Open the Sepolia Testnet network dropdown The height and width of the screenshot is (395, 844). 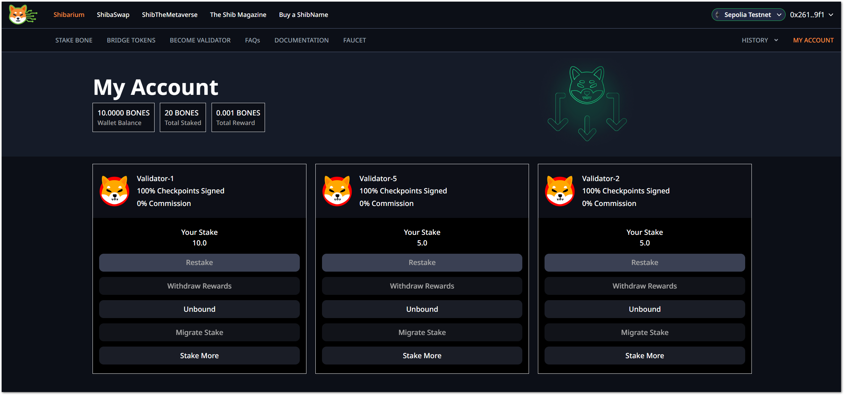coord(748,15)
